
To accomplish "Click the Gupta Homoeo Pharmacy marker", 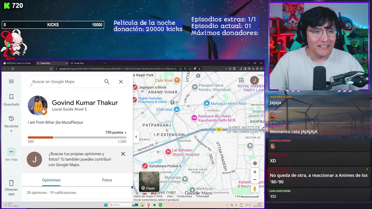I will [135, 100].
